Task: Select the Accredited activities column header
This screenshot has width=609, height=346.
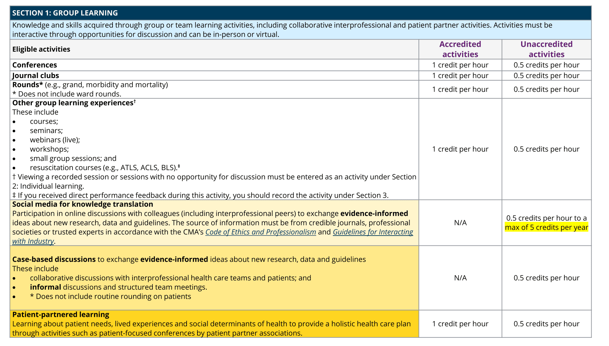Action: point(460,49)
